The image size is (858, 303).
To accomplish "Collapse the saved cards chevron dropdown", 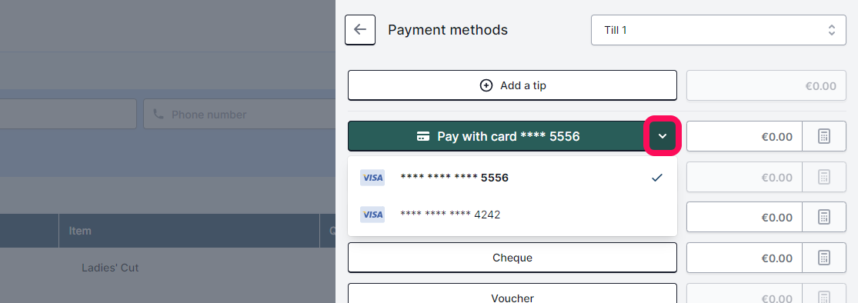I will [662, 136].
